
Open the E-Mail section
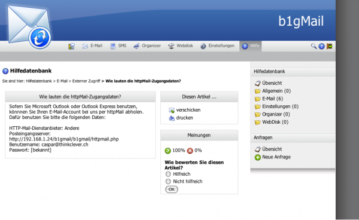[93, 46]
